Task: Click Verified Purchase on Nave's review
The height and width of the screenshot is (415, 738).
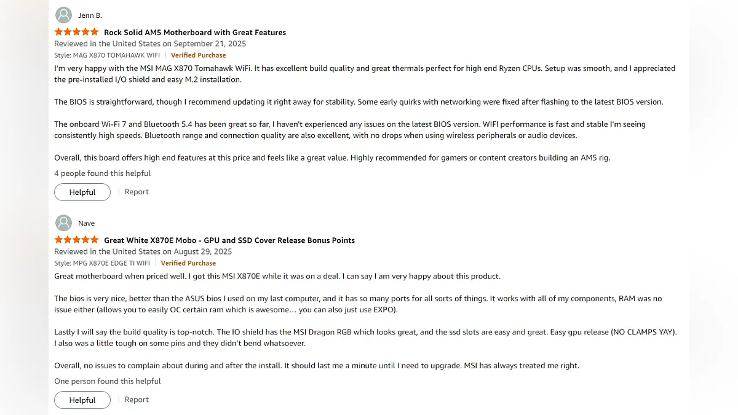Action: click(188, 263)
